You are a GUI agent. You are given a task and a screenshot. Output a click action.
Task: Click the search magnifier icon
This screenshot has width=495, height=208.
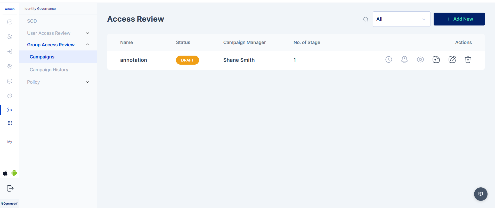pyautogui.click(x=366, y=19)
